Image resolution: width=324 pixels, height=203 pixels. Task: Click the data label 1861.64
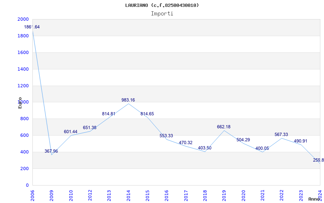[x=32, y=27]
